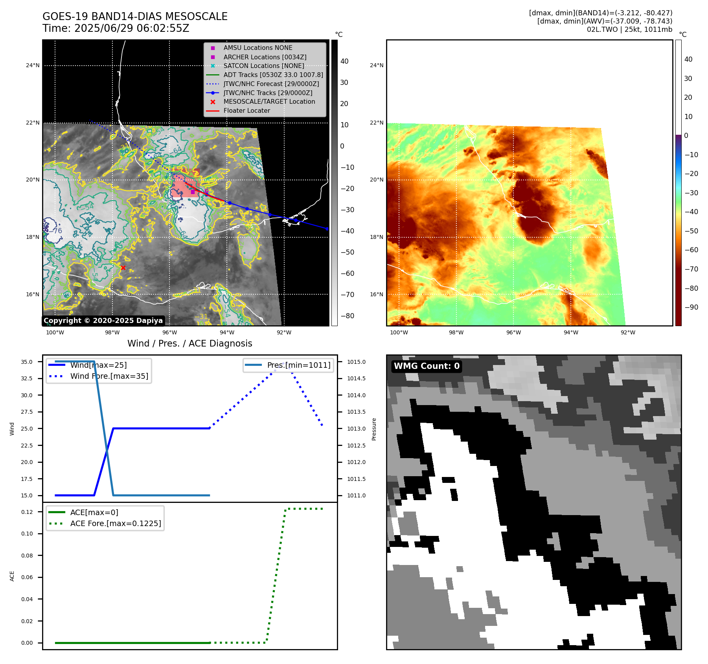
Task: Click the grayscale colorbar beside the infrared map
Action: (x=334, y=183)
